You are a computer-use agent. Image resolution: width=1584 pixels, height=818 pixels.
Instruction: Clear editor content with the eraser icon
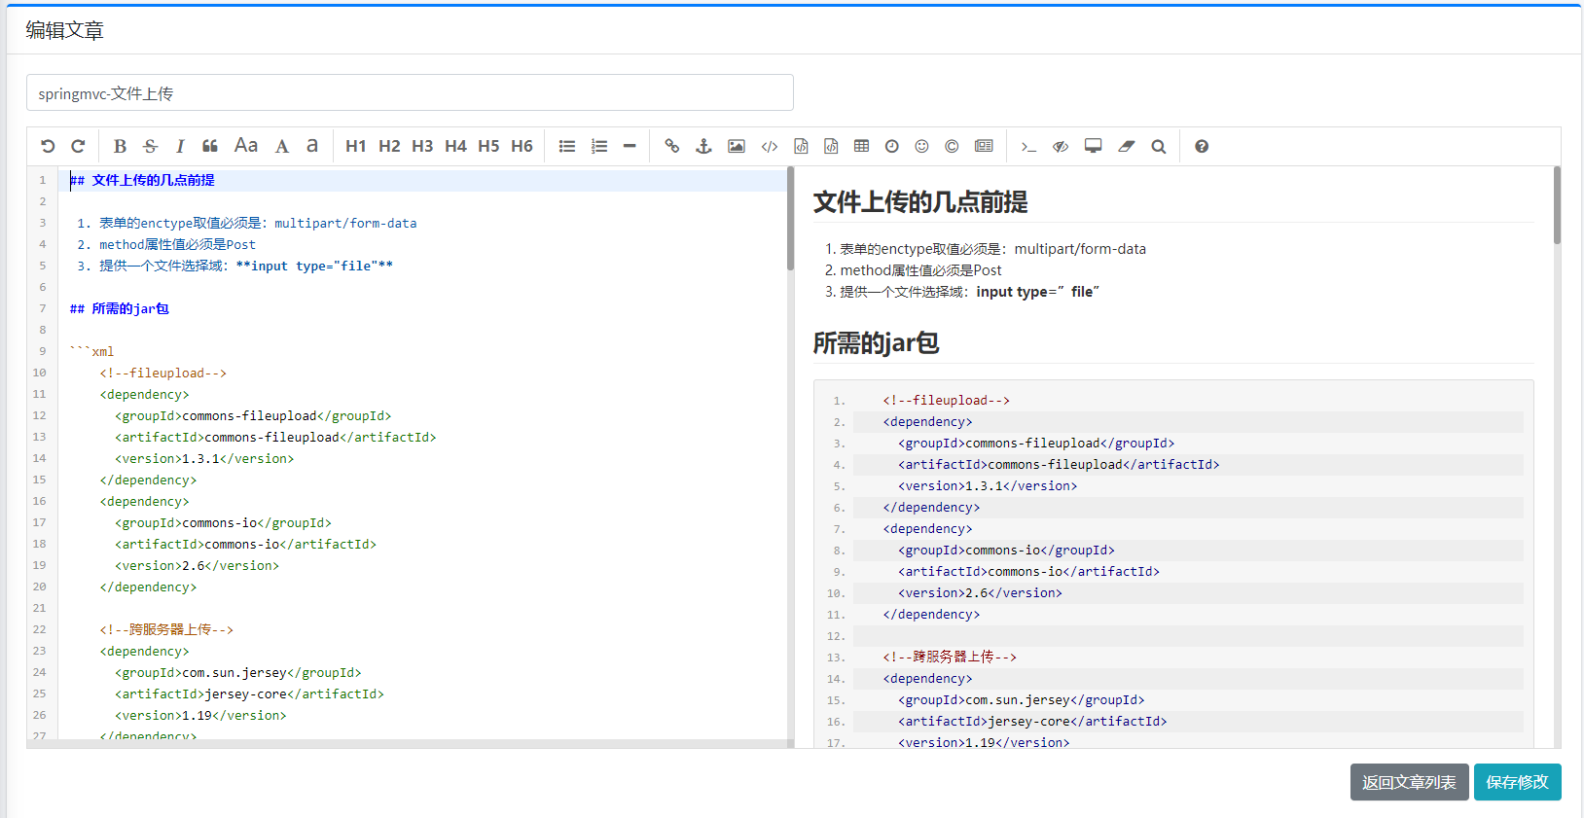(x=1127, y=146)
